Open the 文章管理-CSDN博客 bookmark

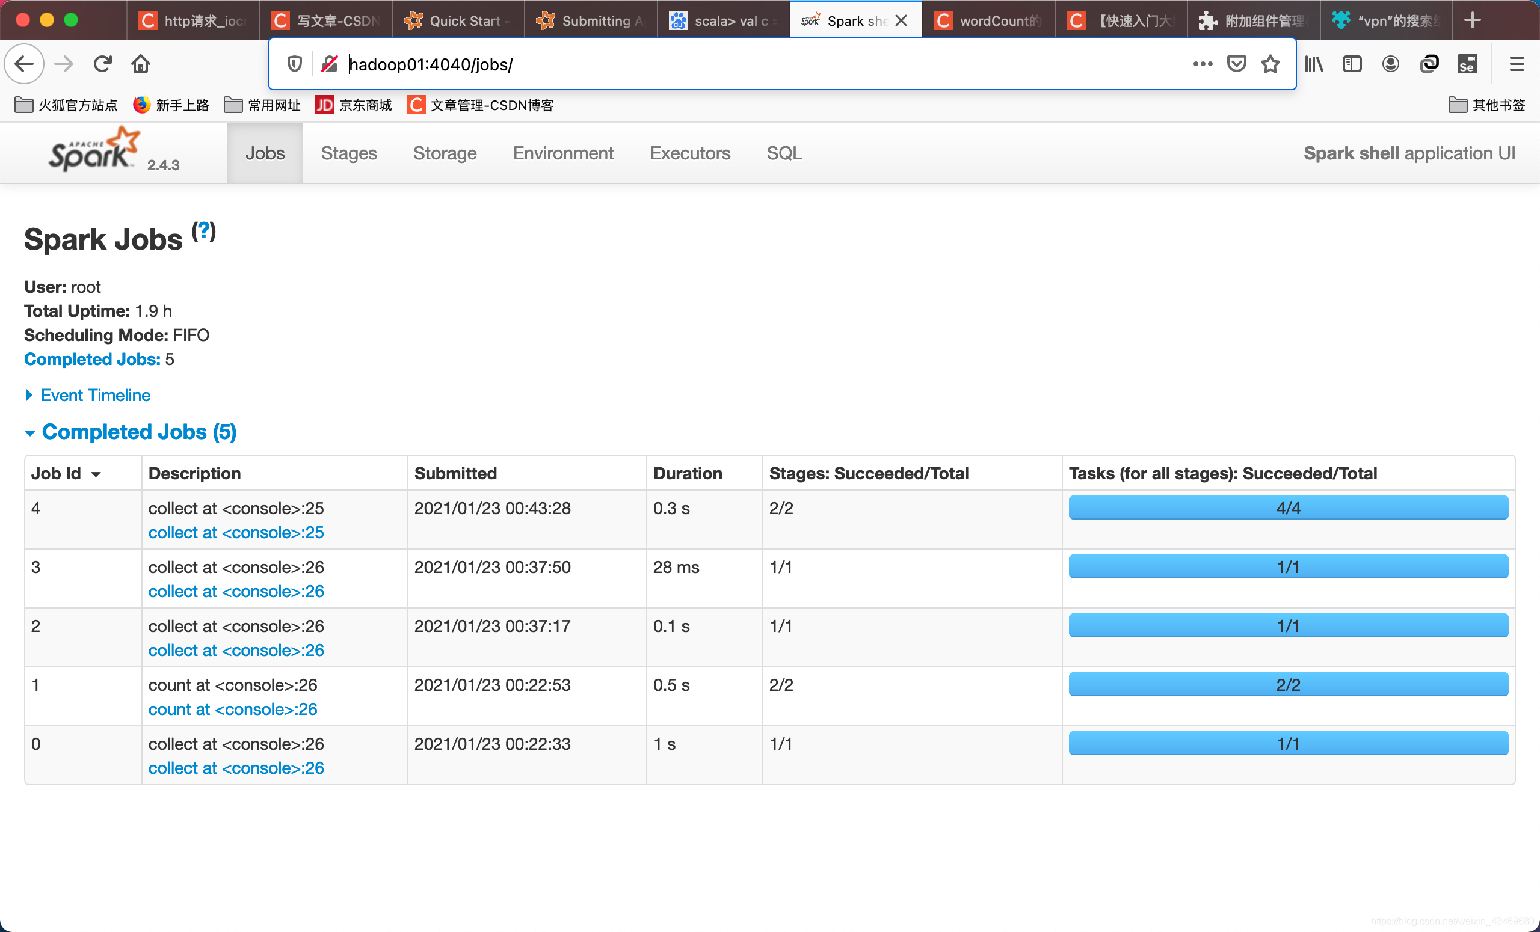[480, 105]
